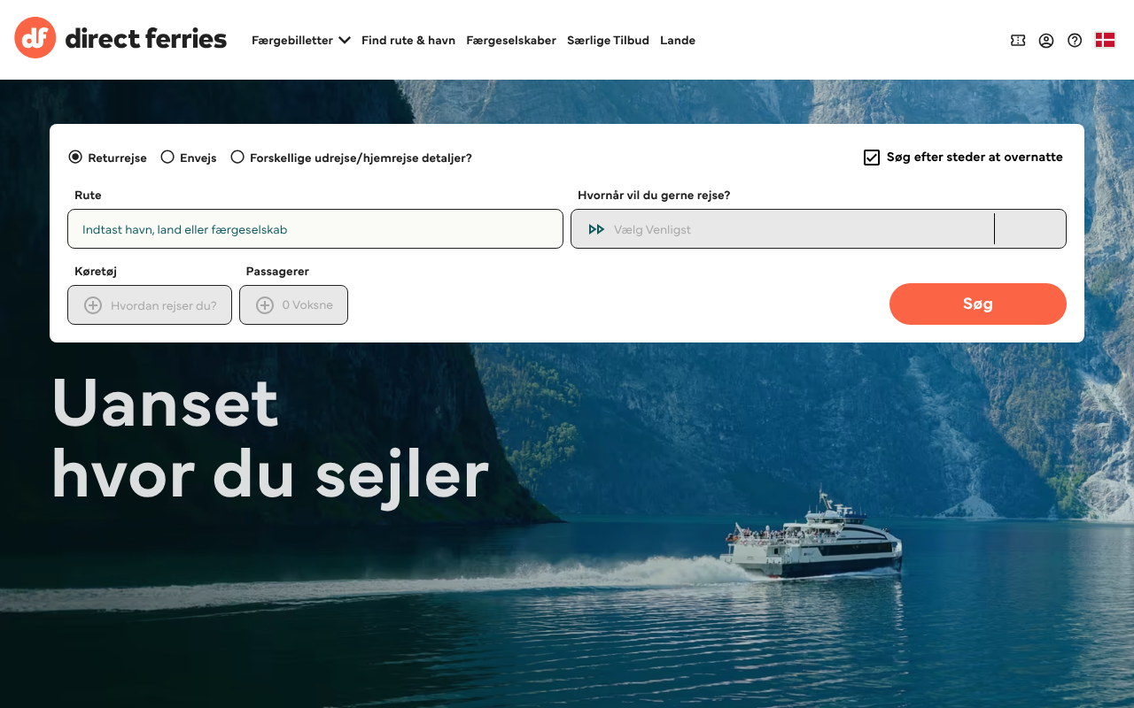Viewport: 1134px width, 708px height.
Task: Open the Færgeselskaber menu item
Action: click(511, 40)
